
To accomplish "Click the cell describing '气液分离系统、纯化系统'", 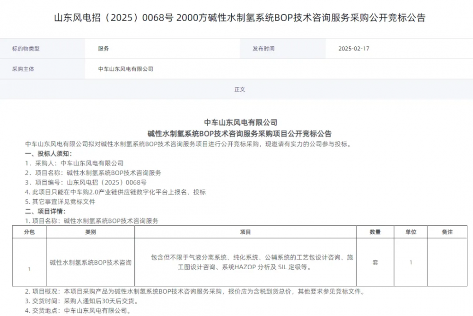I will [x=245, y=262].
